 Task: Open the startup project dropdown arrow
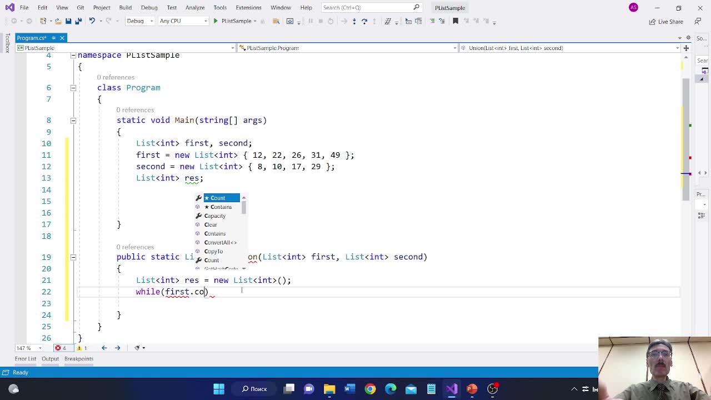(x=256, y=21)
